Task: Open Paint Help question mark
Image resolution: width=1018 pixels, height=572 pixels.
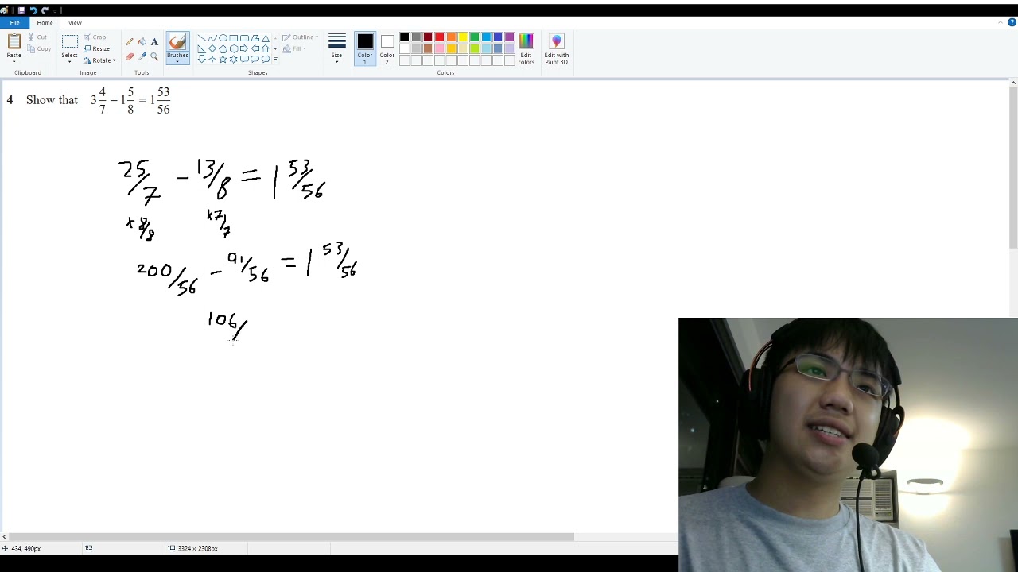Action: [x=1012, y=22]
